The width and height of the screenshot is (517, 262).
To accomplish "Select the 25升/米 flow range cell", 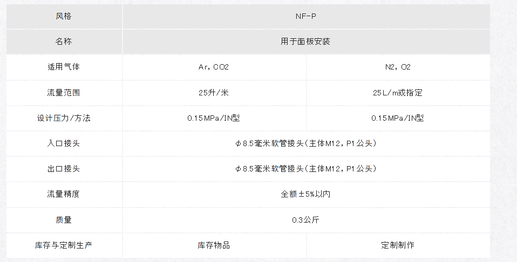I will [214, 93].
